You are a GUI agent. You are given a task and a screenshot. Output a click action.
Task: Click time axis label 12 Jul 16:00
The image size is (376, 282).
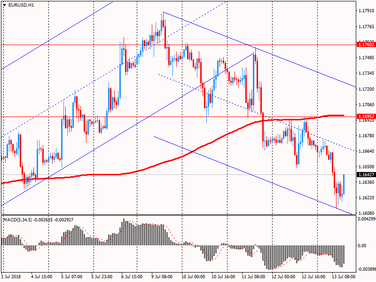coord(313,276)
